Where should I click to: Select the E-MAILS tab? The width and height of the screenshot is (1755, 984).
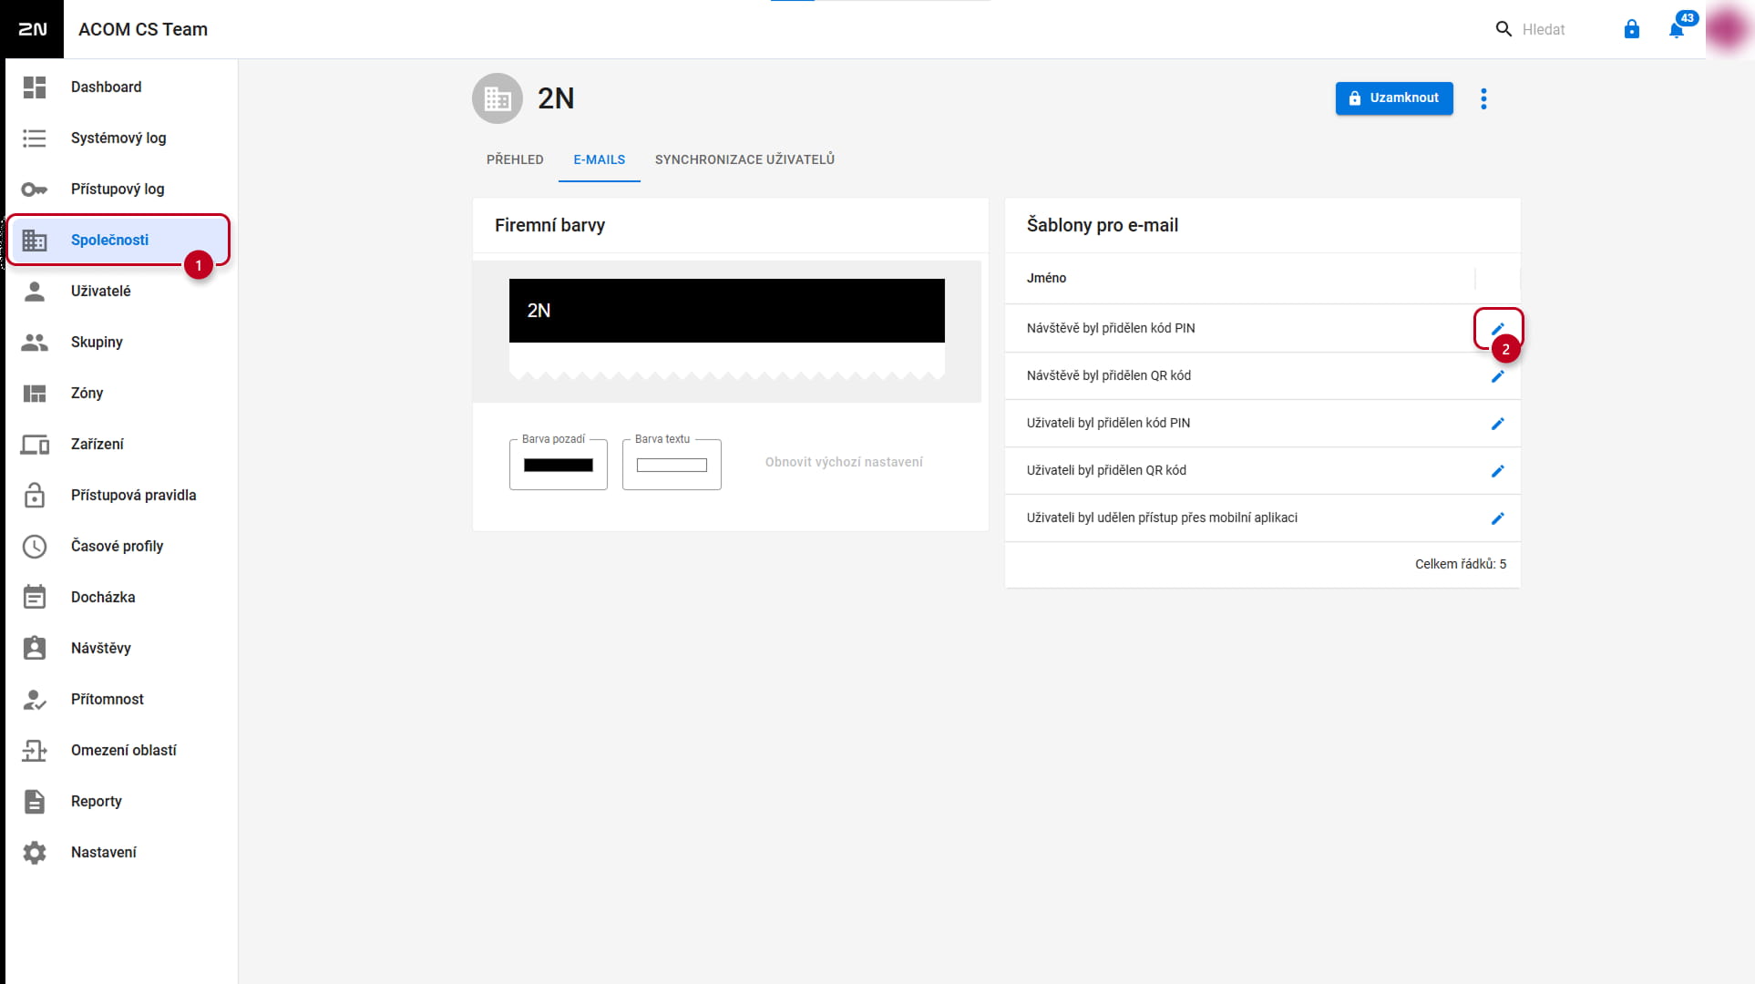pyautogui.click(x=600, y=159)
